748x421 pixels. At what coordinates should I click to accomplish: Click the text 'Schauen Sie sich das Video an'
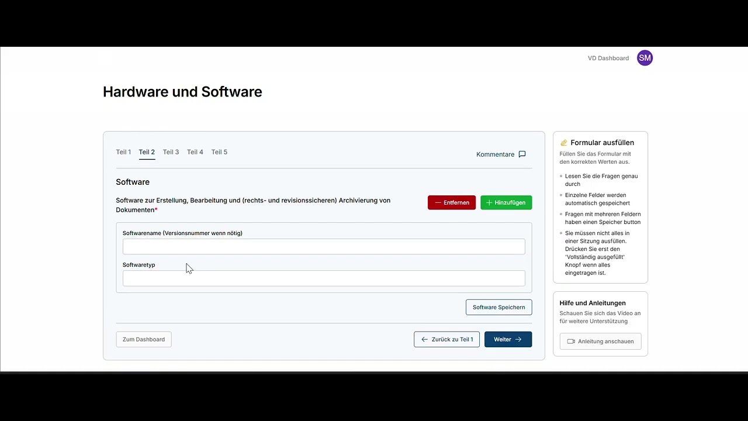pos(600,317)
